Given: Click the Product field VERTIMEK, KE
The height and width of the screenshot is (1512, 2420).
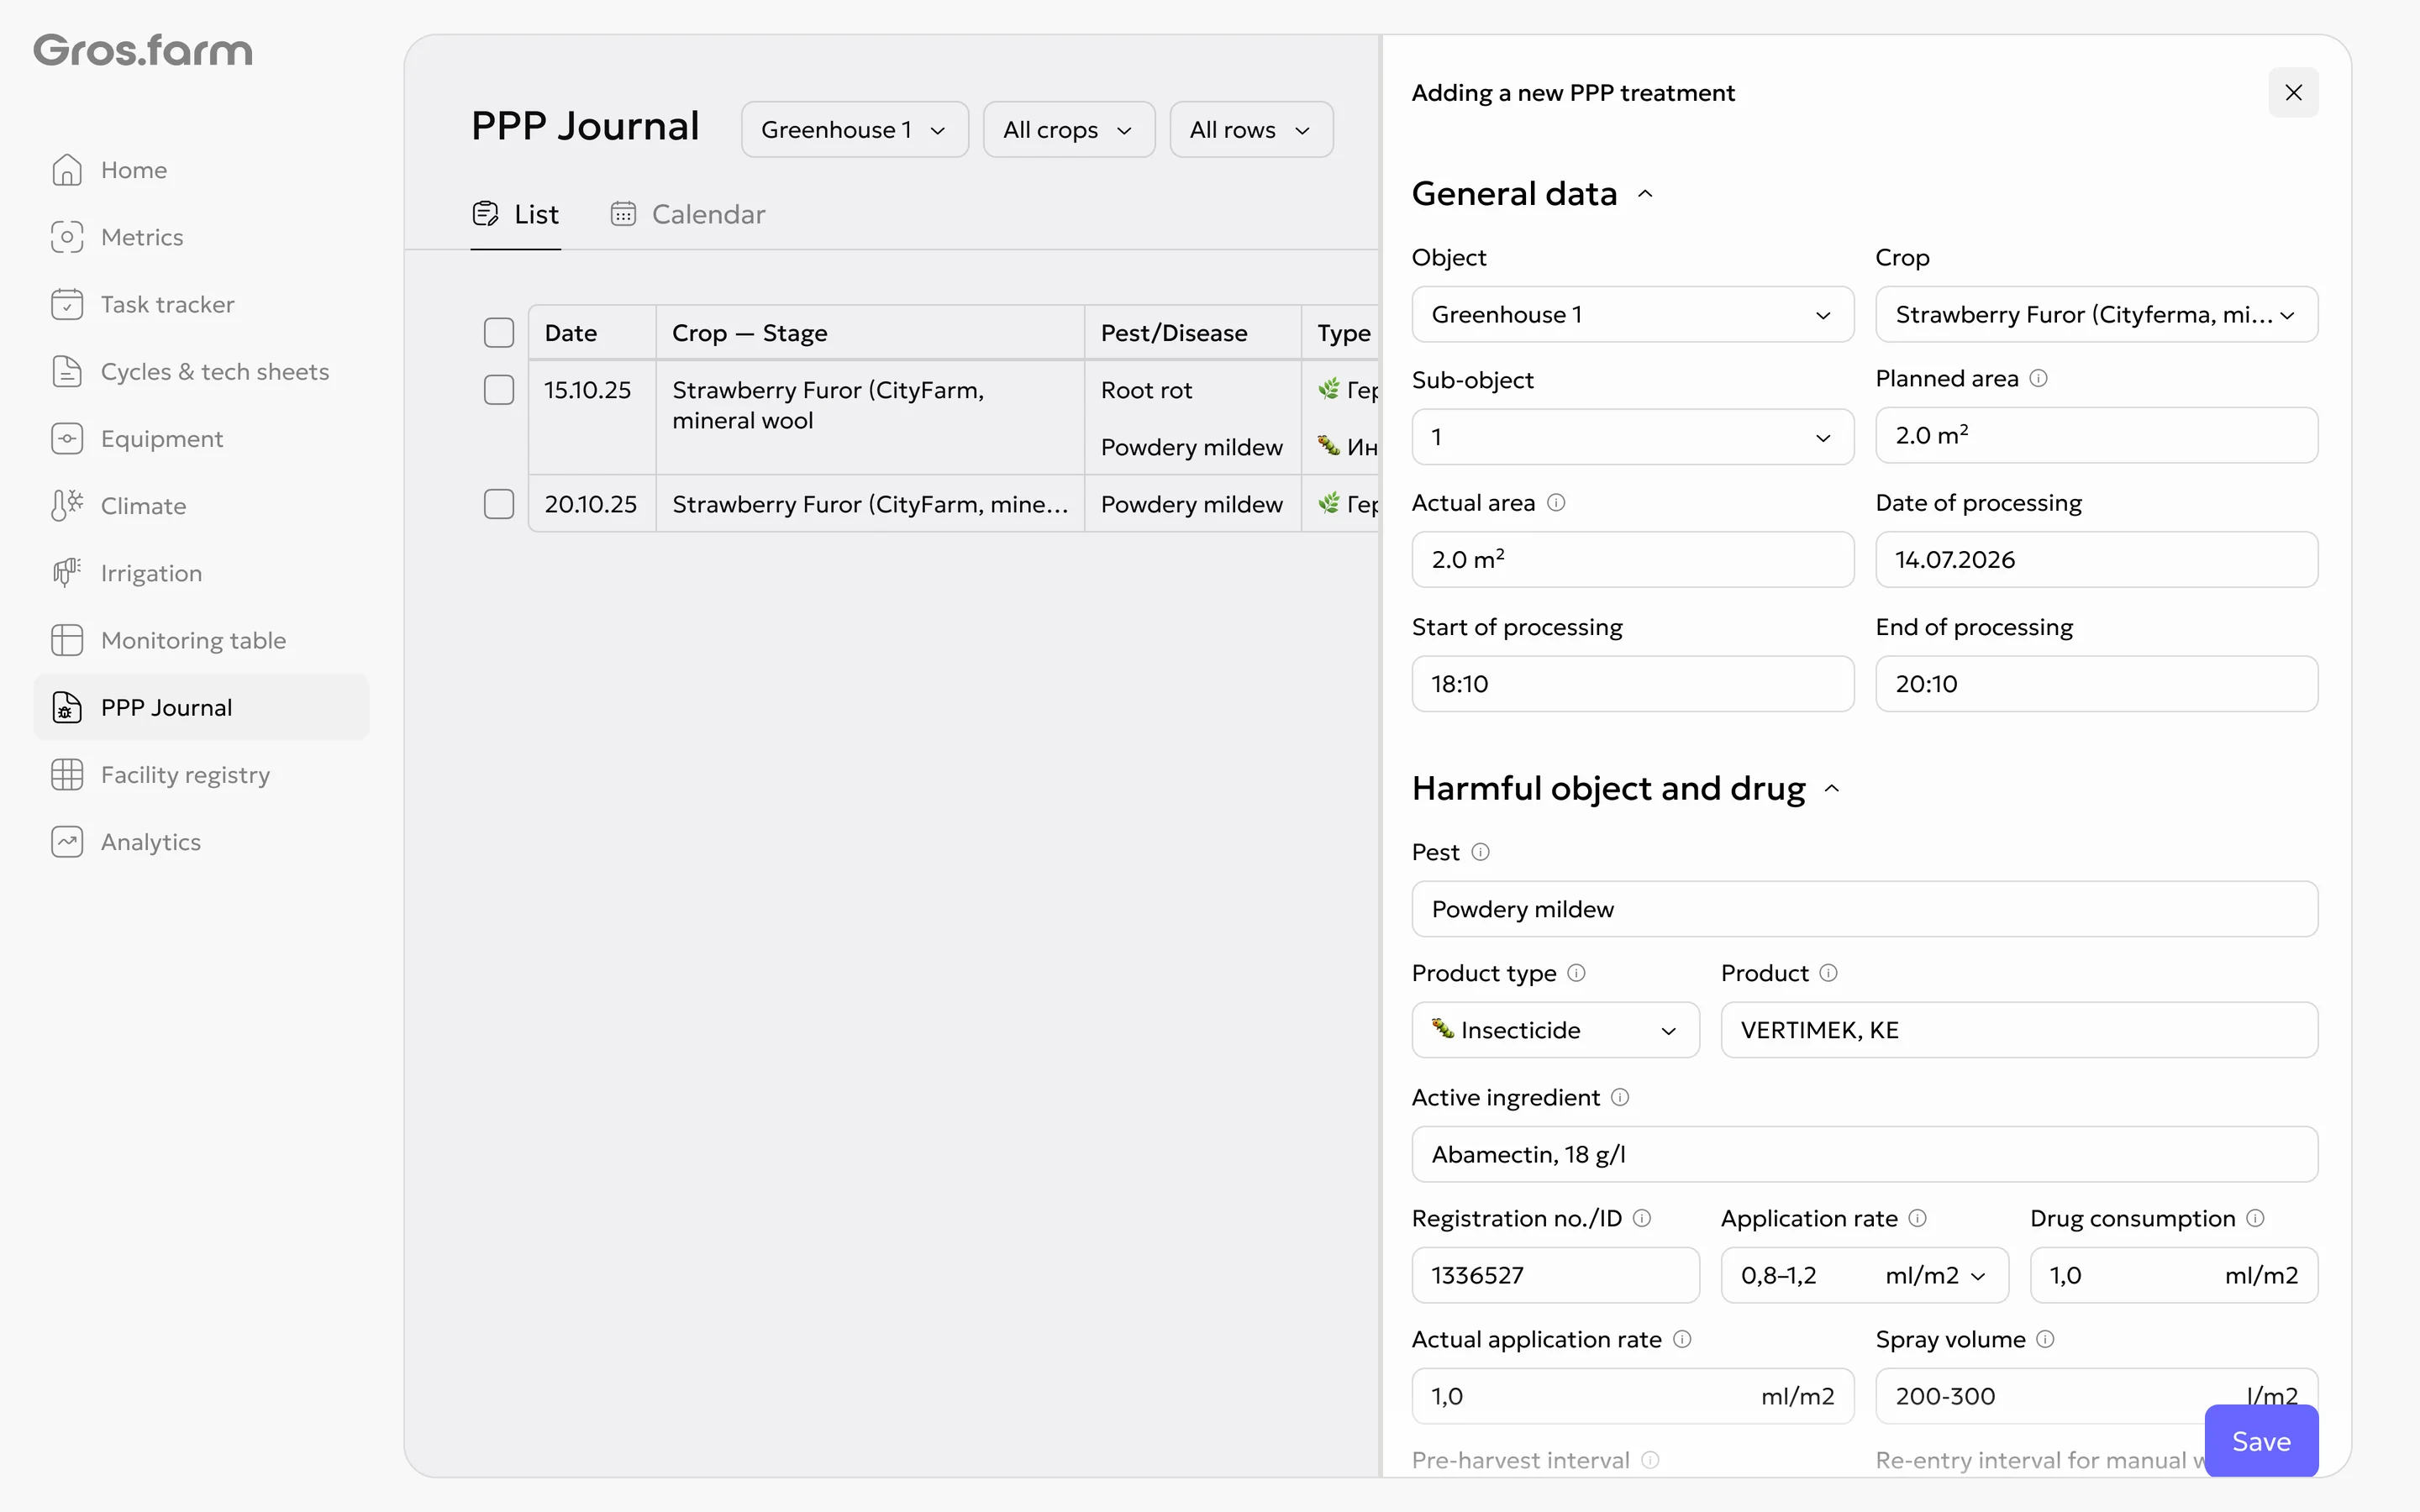Looking at the screenshot, I should coord(2019,1030).
